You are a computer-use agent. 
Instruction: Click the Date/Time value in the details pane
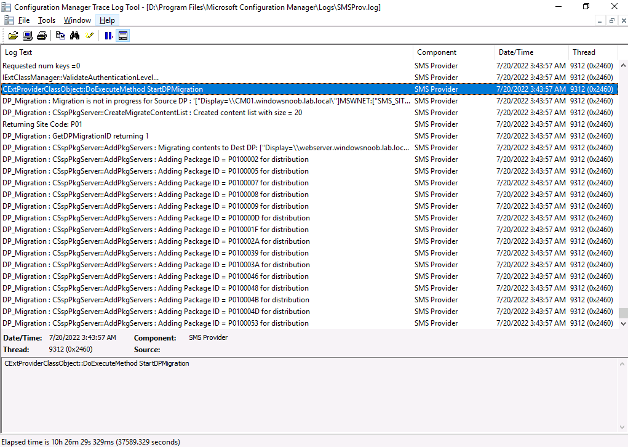pyautogui.click(x=82, y=337)
